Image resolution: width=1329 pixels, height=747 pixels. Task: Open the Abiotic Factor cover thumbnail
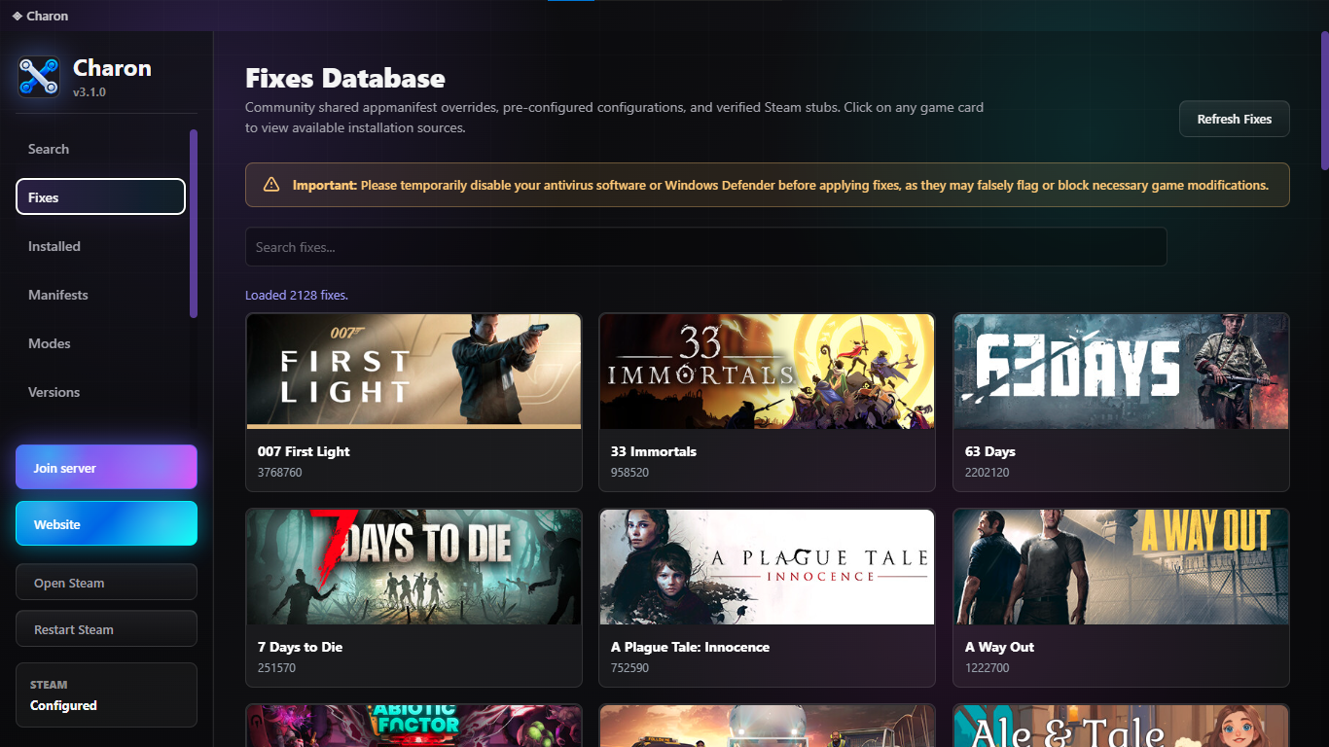413,726
